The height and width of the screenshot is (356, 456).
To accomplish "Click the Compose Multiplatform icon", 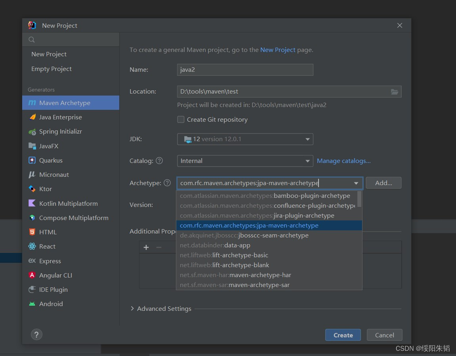I will coord(32,218).
